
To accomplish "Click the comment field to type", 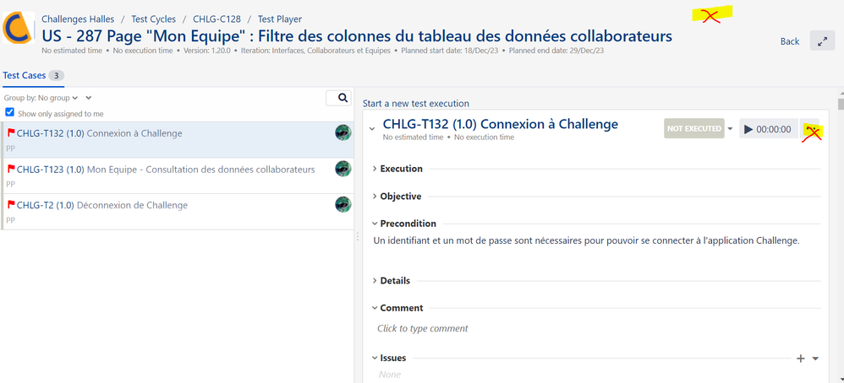I will (423, 328).
